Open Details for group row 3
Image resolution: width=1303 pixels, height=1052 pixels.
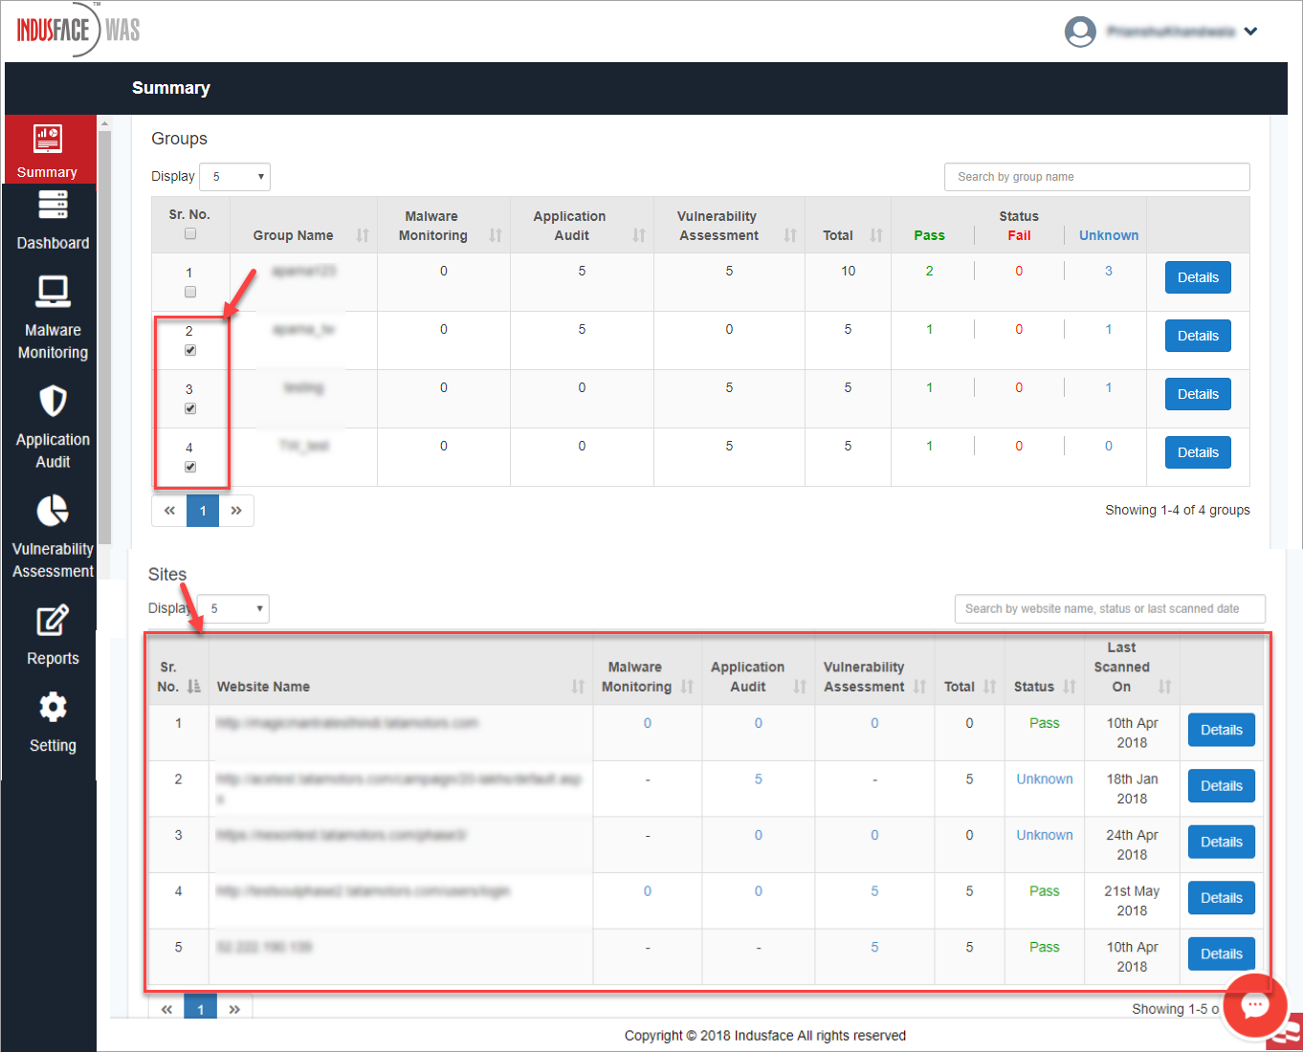[x=1198, y=394]
